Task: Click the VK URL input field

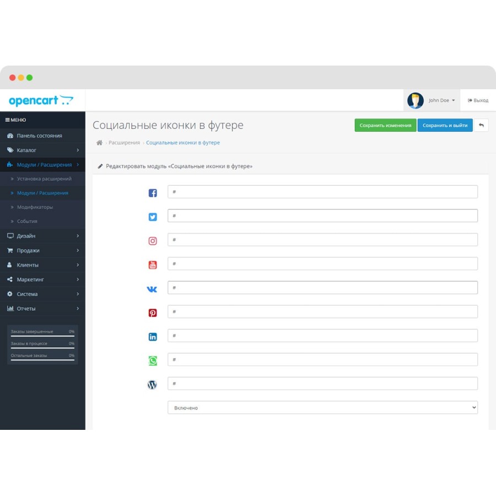Action: (322, 288)
